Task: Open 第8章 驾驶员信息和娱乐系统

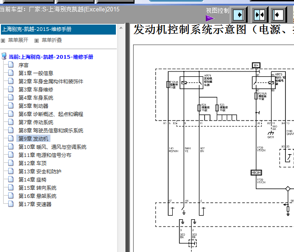Action: (x=50, y=131)
